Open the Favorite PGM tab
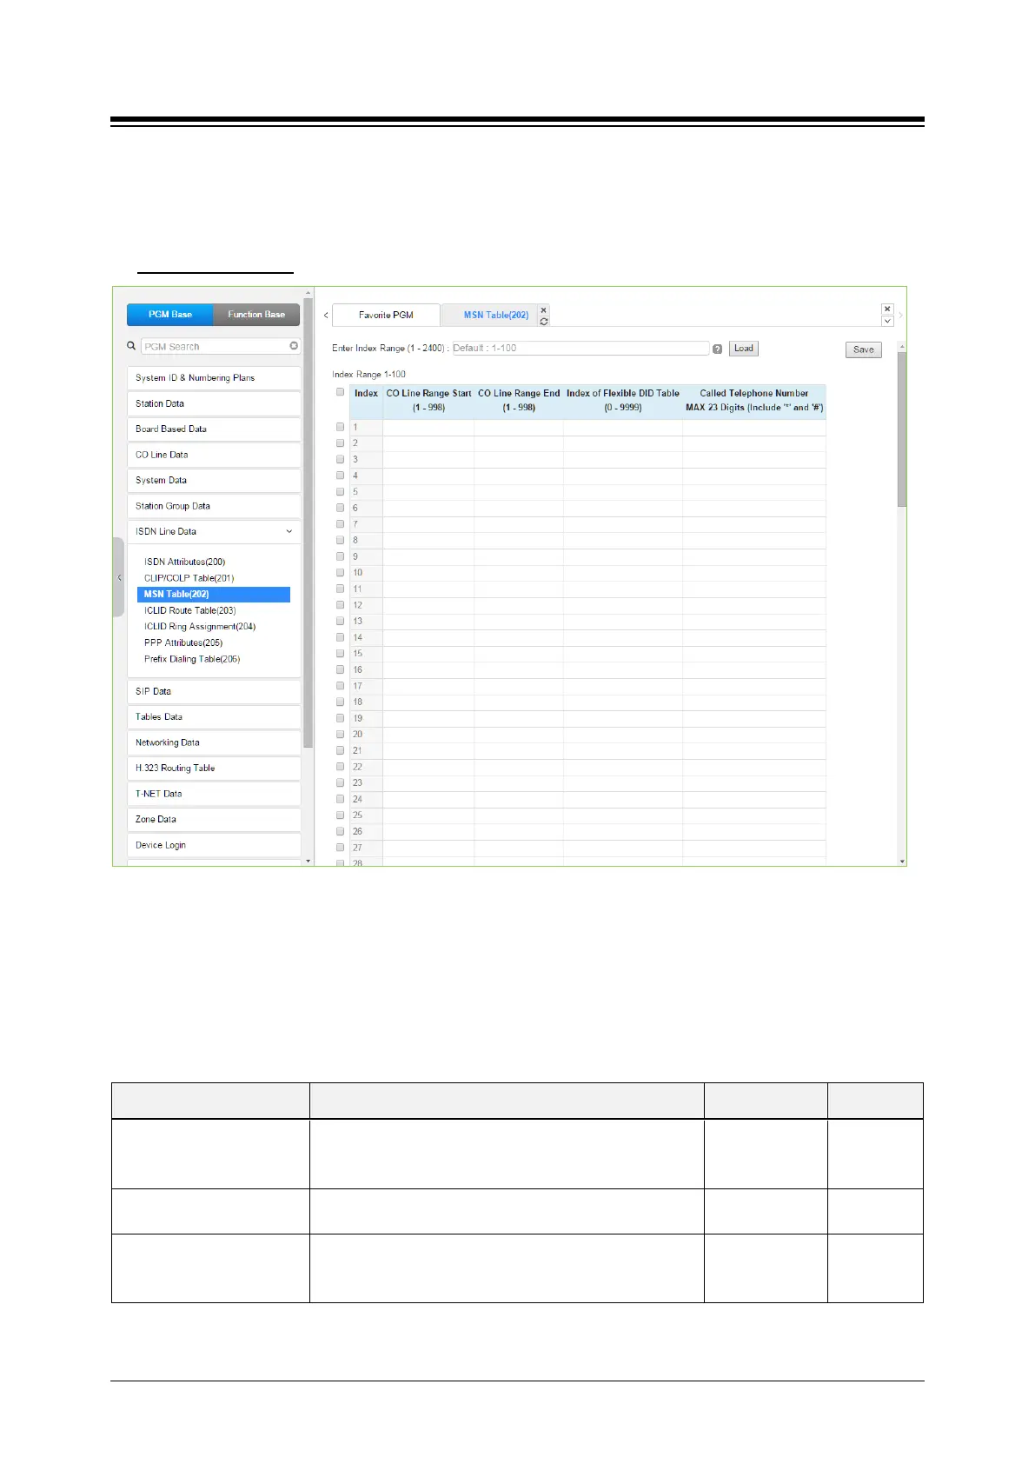 coord(386,315)
